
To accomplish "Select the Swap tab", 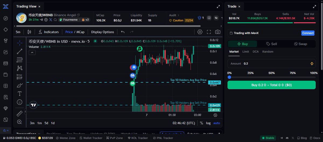I will (301, 44).
